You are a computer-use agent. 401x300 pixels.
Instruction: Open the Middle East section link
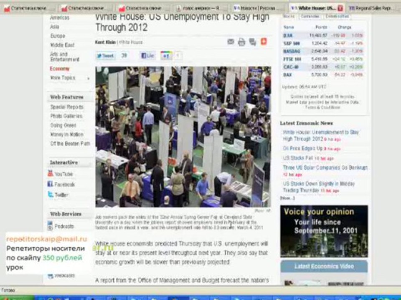pos(62,45)
